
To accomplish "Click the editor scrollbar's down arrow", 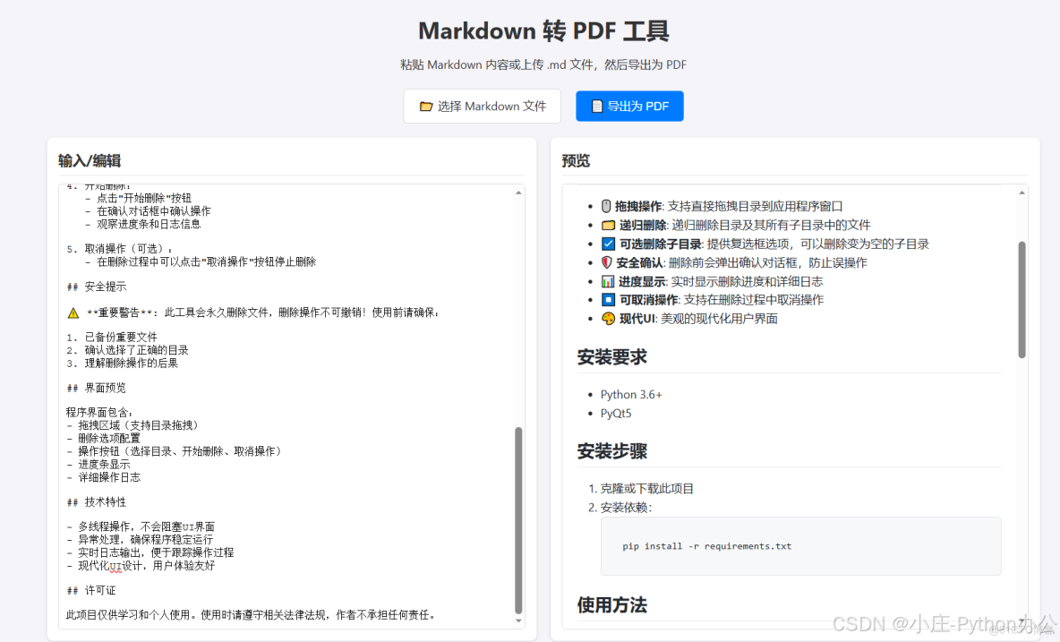I will pyautogui.click(x=519, y=619).
